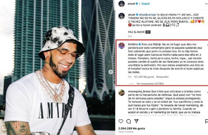
Task: Open the @badbunnypr mention link
Action: pyautogui.click(x=148, y=15)
